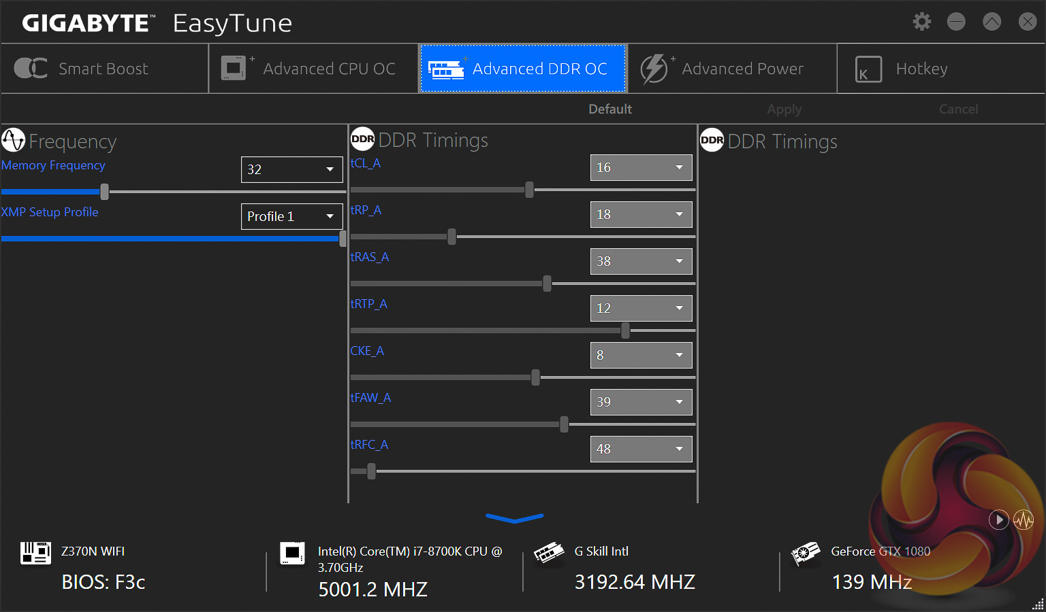The width and height of the screenshot is (1046, 612).
Task: Click the tRTP_A slider handle
Action: tap(626, 330)
